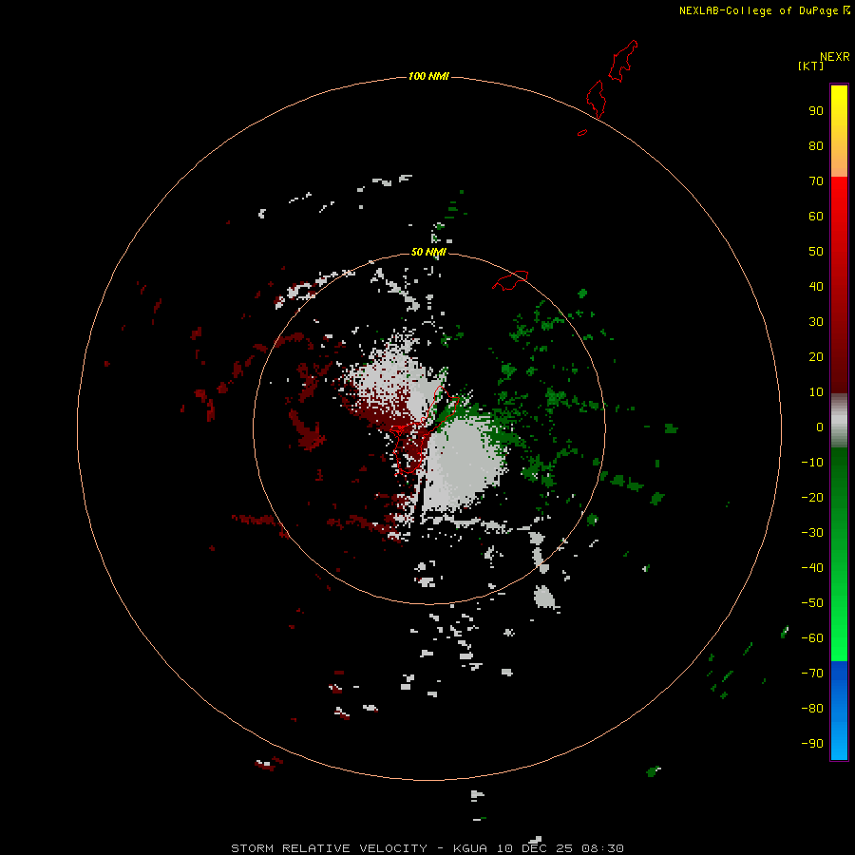
Task: Click the -60 value on the velocity scale
Action: point(812,638)
